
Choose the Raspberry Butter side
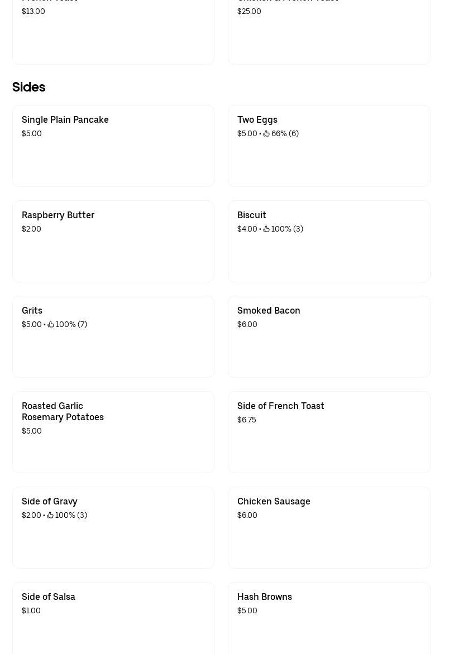113,241
